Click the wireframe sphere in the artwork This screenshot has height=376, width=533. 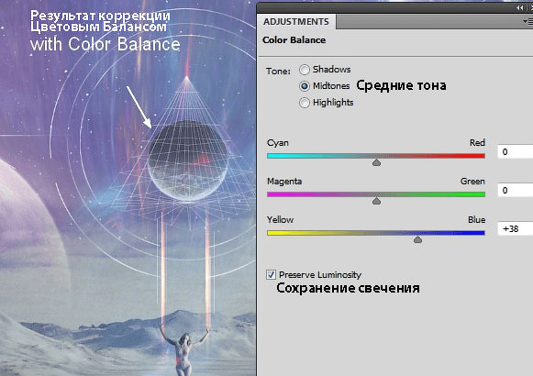pyautogui.click(x=188, y=160)
